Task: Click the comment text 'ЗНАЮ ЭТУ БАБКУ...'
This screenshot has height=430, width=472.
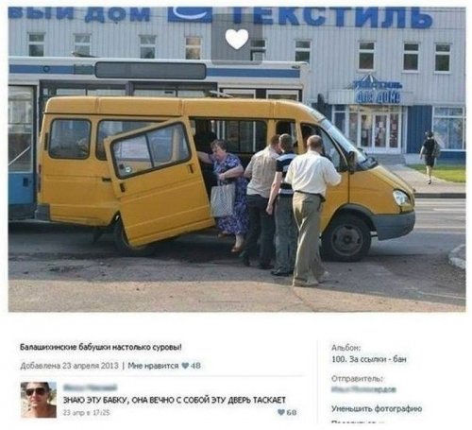Action: pos(174,400)
